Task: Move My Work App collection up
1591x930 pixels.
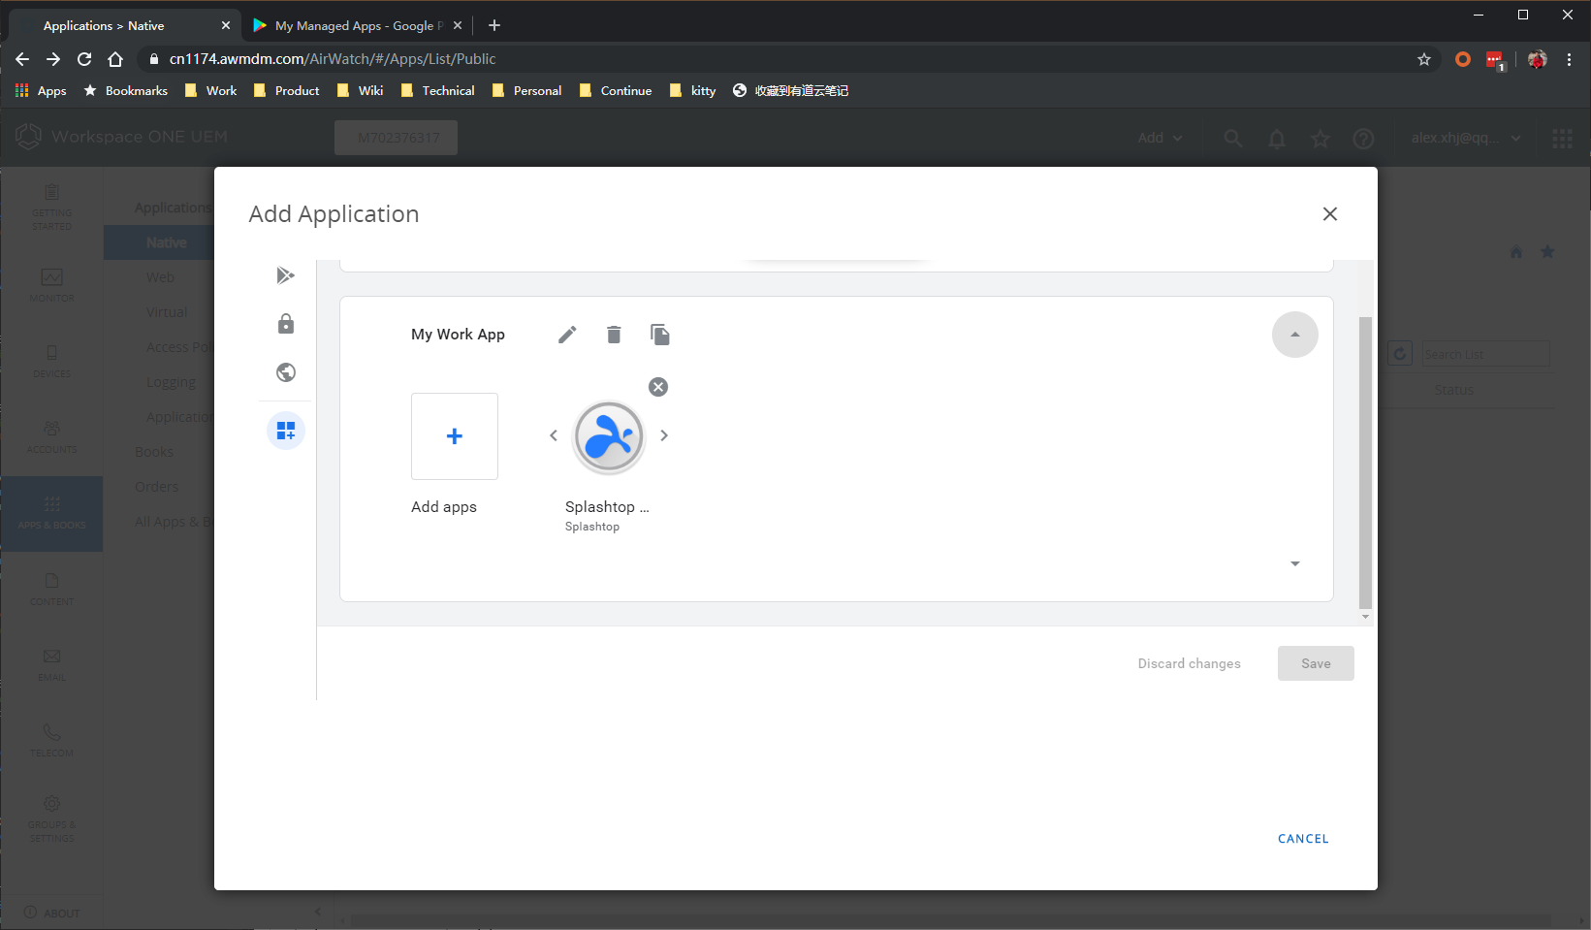Action: [x=1294, y=335]
